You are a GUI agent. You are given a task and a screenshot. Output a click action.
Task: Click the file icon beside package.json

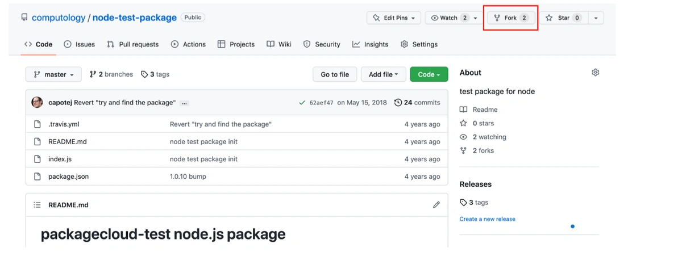point(38,177)
